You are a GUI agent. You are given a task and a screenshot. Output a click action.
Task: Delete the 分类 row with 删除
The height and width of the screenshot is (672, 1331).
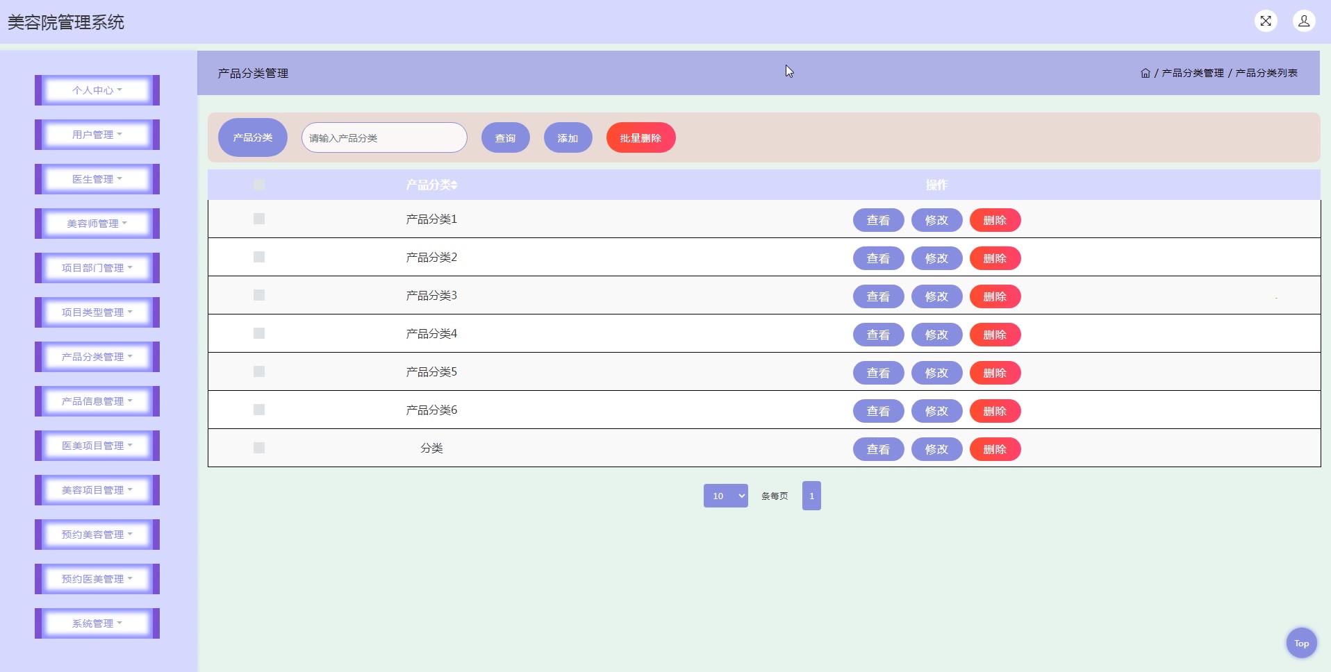[x=995, y=449]
